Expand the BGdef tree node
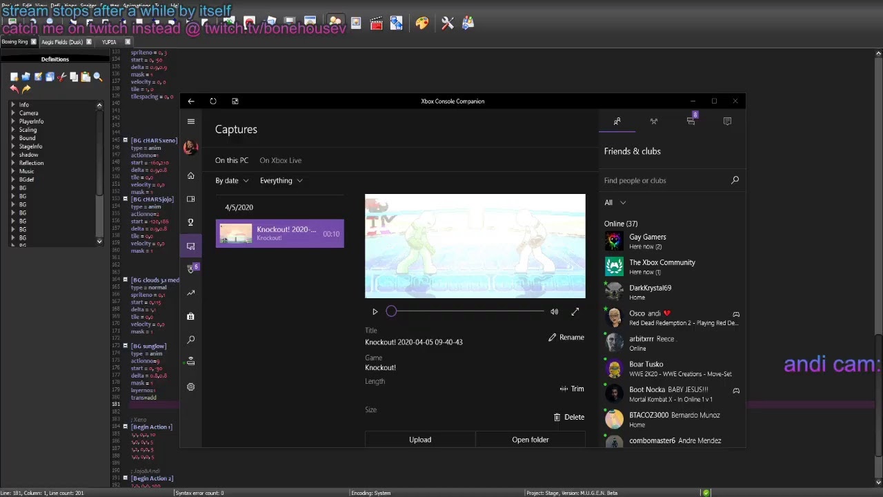 pyautogui.click(x=12, y=179)
